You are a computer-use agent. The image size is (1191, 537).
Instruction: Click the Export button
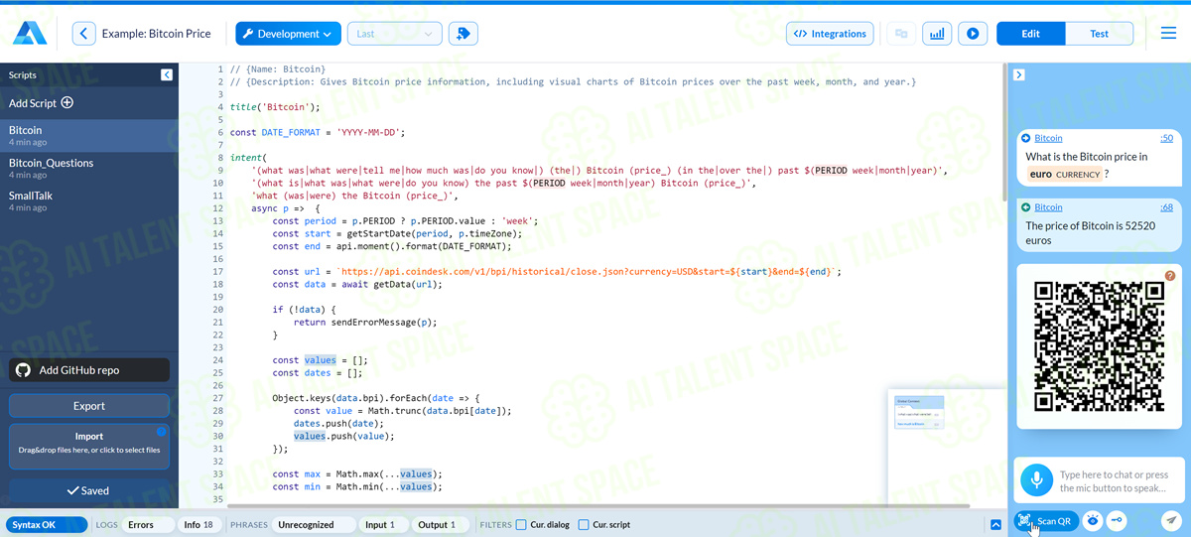click(x=89, y=406)
